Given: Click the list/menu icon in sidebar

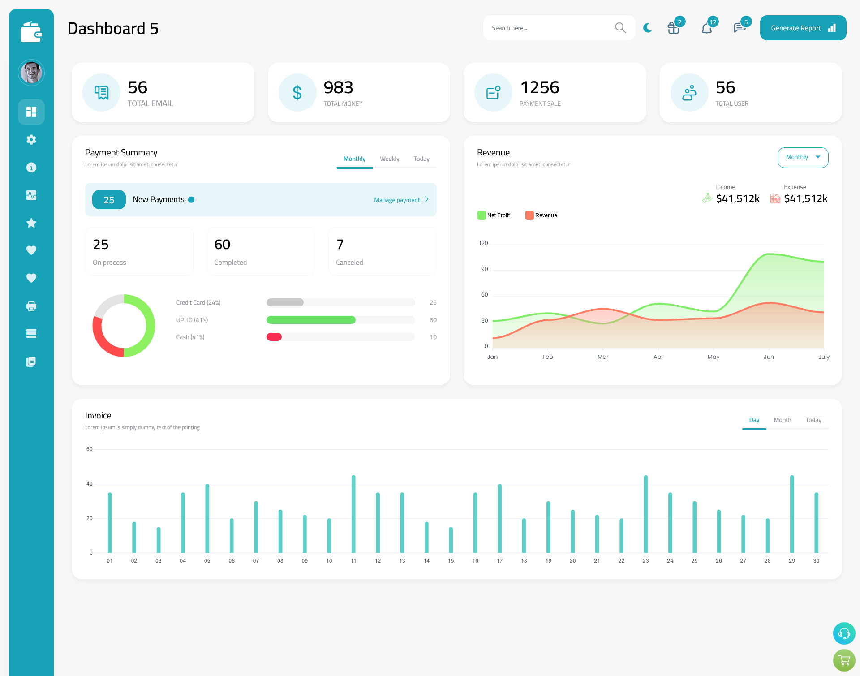Looking at the screenshot, I should point(31,334).
